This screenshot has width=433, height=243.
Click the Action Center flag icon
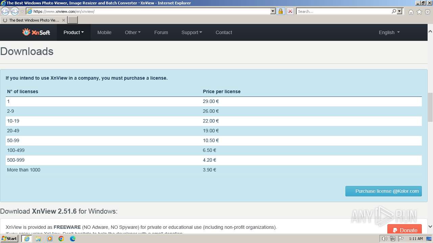click(401, 239)
